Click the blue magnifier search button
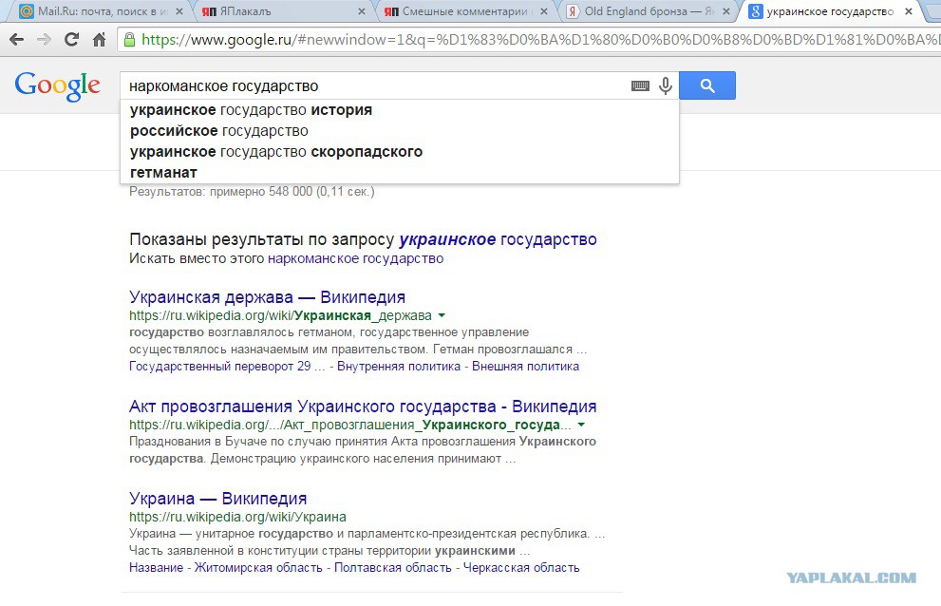Viewport: 941px width, 606px height. pos(707,85)
